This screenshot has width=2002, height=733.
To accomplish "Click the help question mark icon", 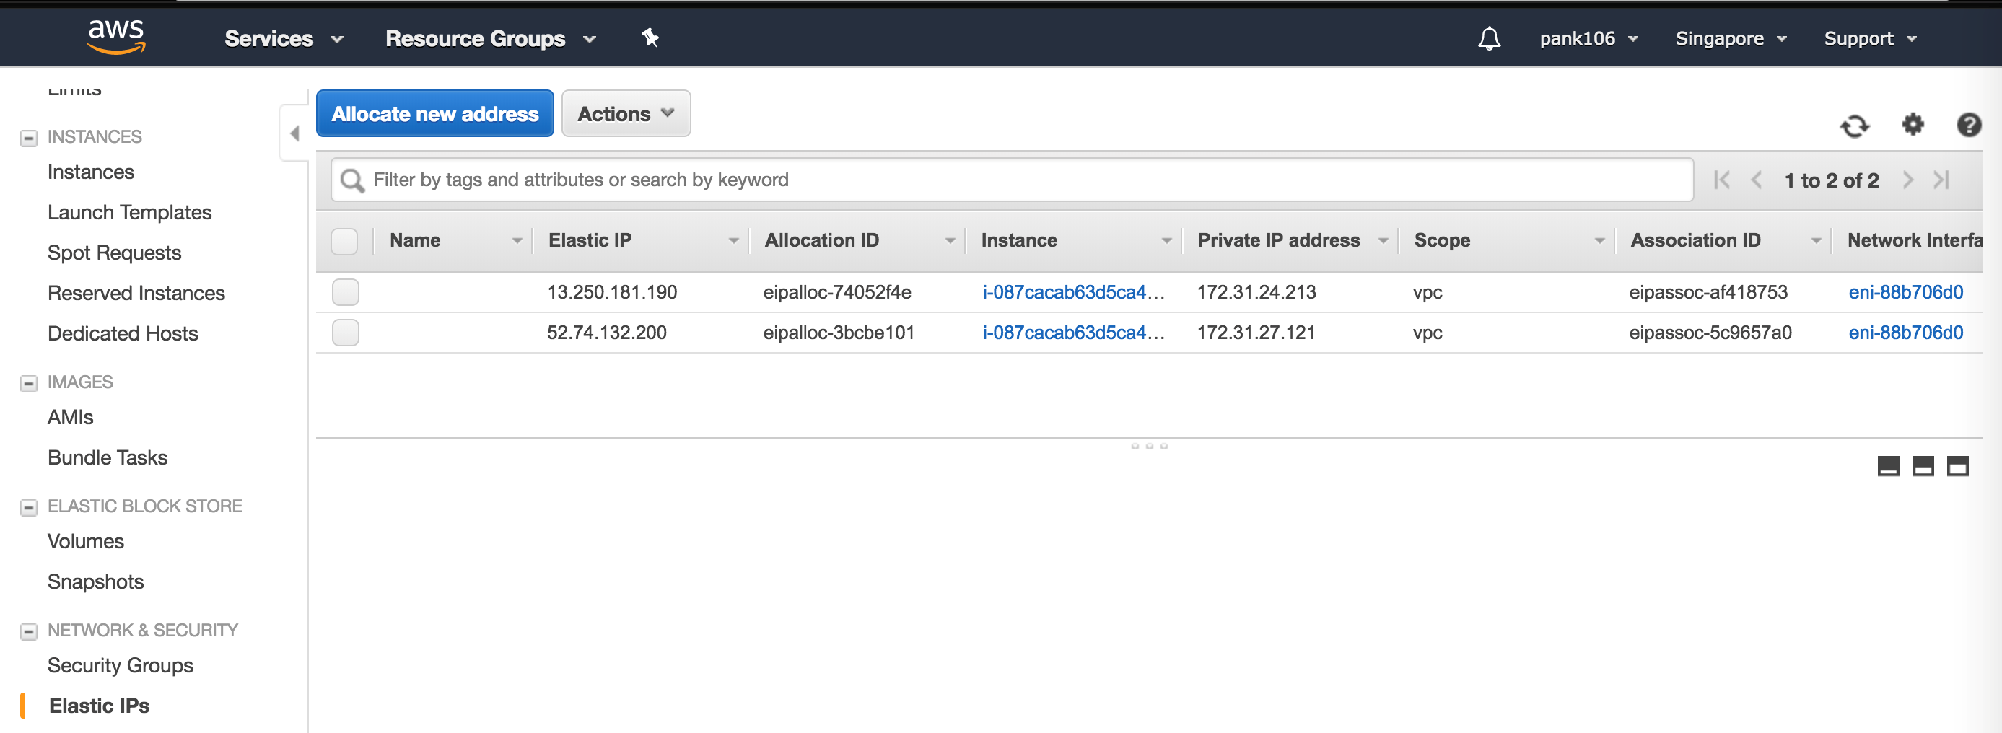I will tap(1968, 124).
